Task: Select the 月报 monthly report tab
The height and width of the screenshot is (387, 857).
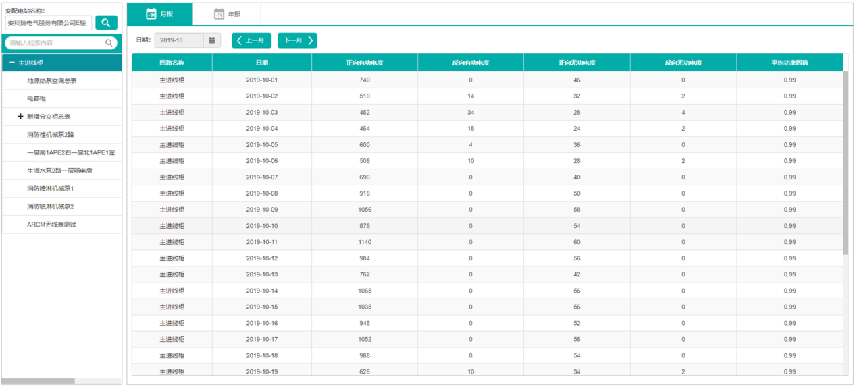Action: (160, 14)
